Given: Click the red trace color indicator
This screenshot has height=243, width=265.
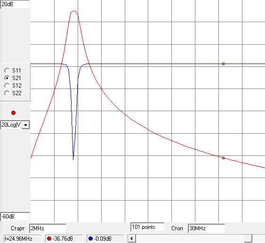Looking at the screenshot, I should [x=13, y=113].
